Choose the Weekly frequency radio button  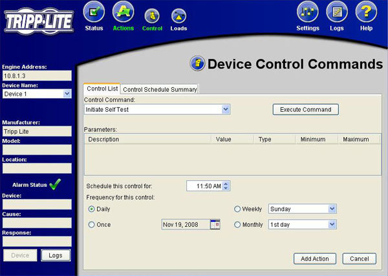coord(237,209)
